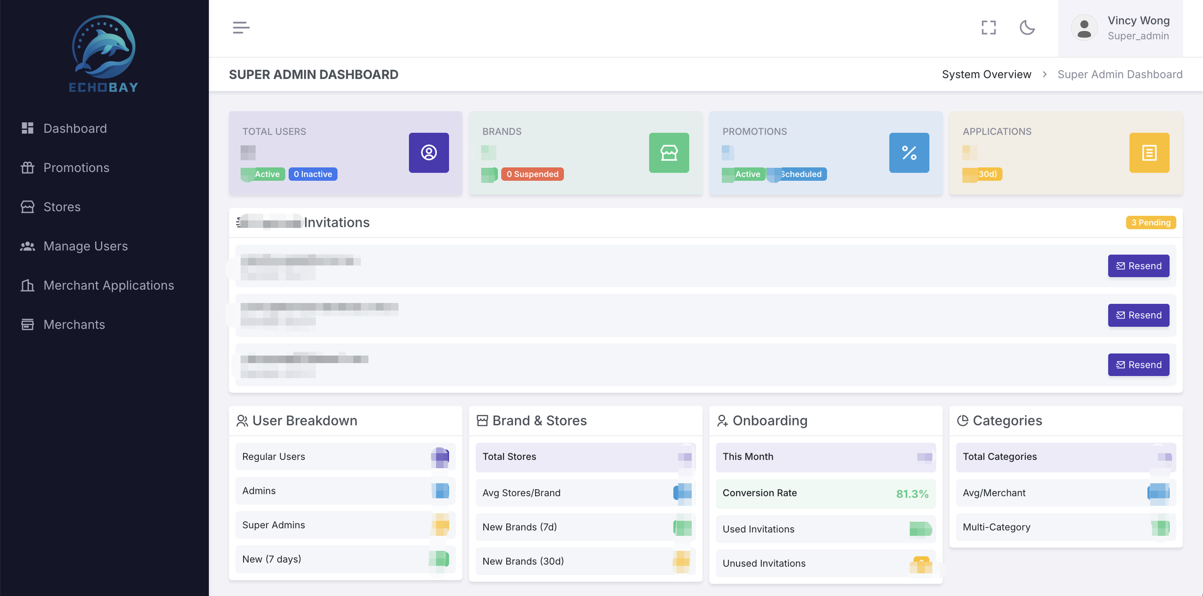Screen dimensions: 1203x596
Task: Go to Promotions sidebar item
Action: click(x=76, y=168)
